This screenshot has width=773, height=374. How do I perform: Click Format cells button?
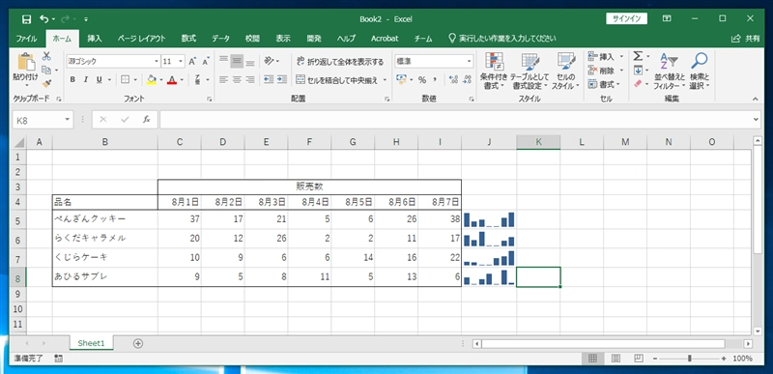click(x=604, y=84)
